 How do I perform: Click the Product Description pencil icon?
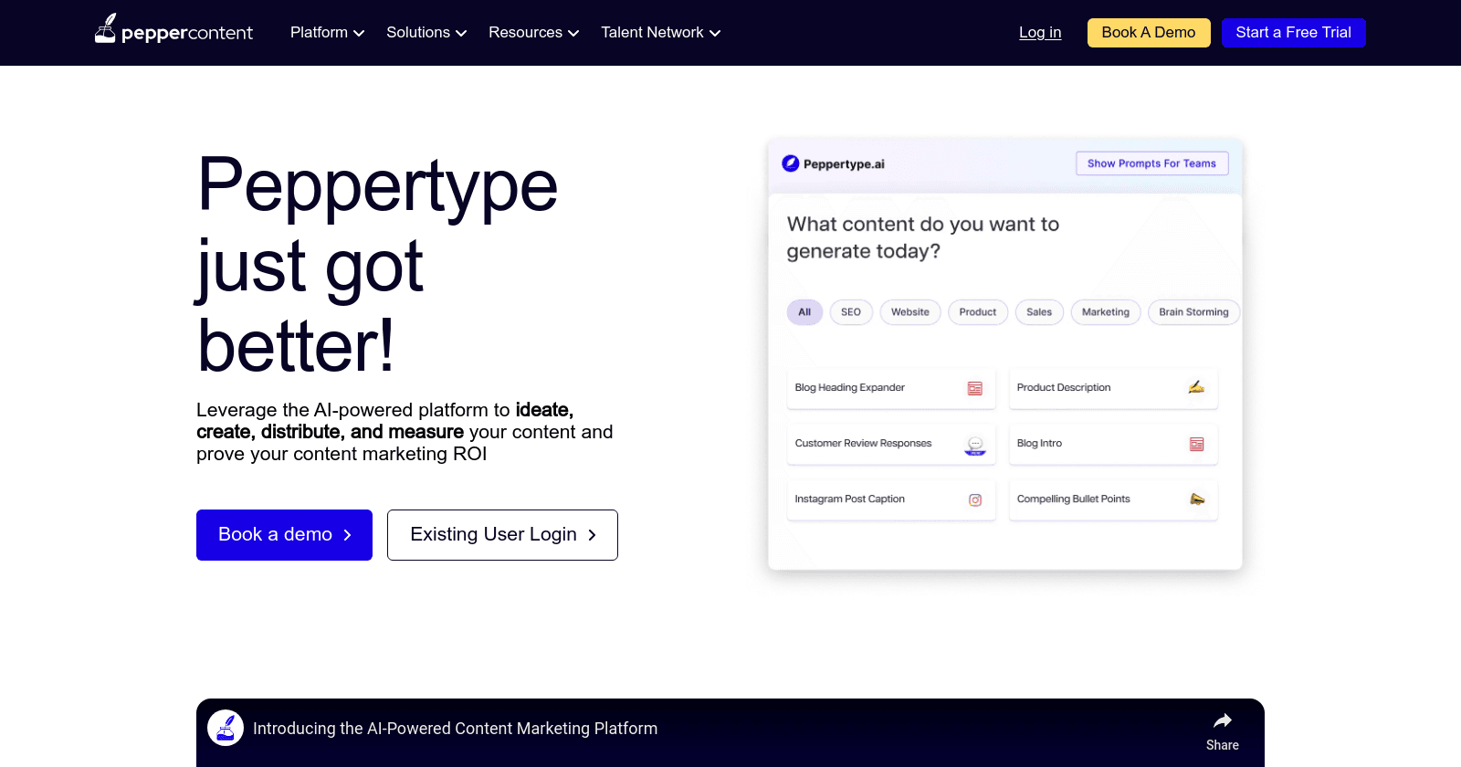tap(1196, 387)
